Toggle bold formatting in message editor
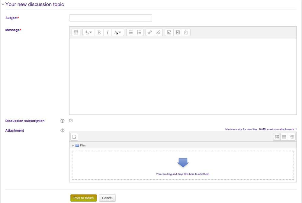The height and width of the screenshot is (203, 302). pyautogui.click(x=99, y=32)
